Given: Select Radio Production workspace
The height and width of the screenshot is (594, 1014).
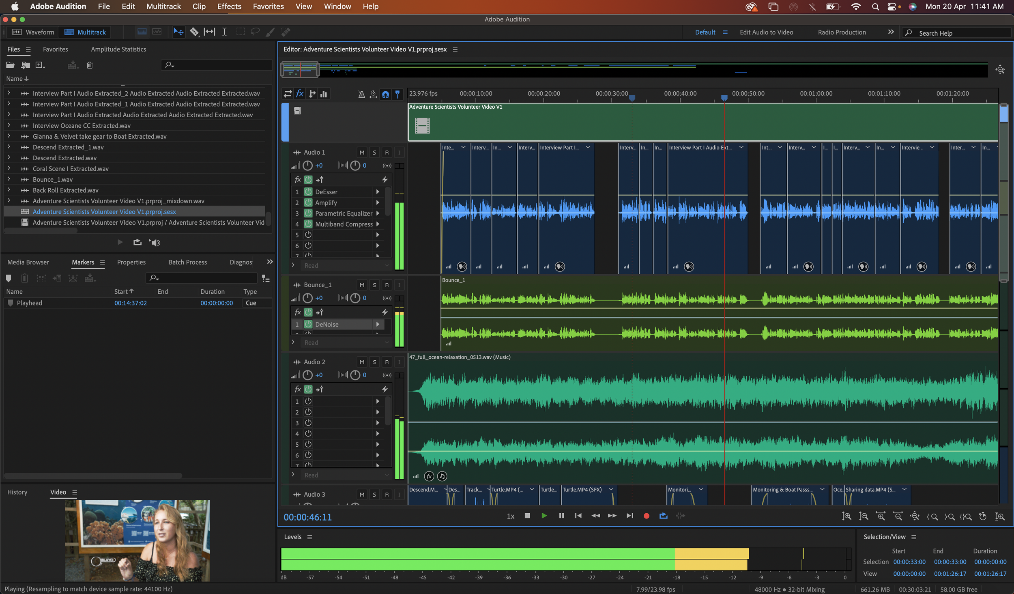Looking at the screenshot, I should pos(842,32).
